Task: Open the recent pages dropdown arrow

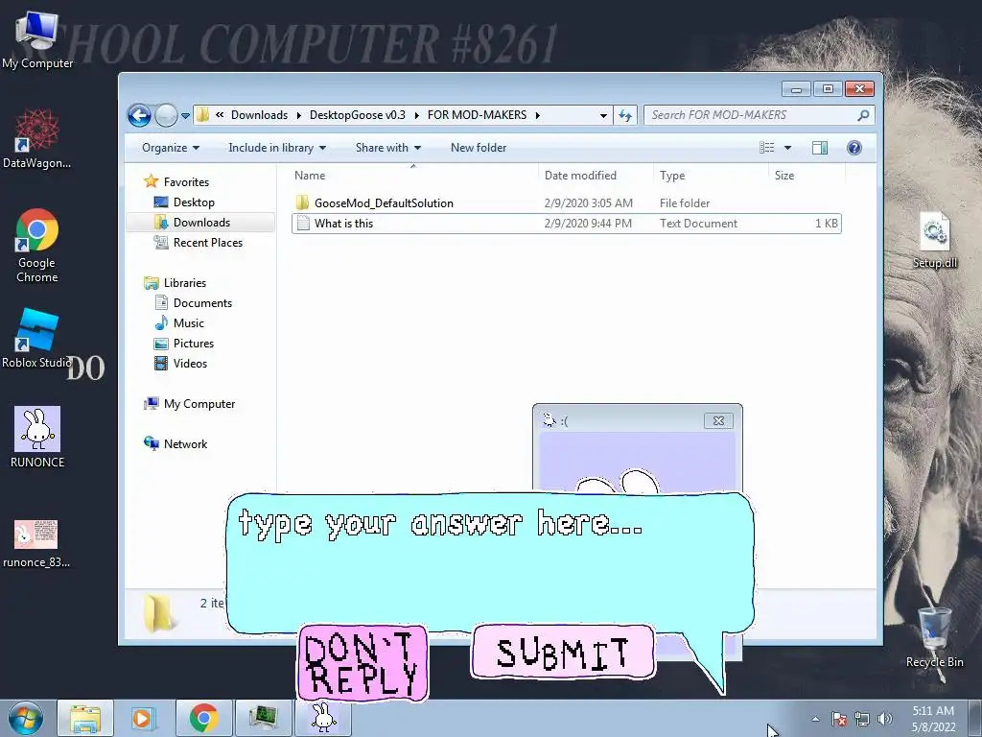Action: [x=185, y=116]
